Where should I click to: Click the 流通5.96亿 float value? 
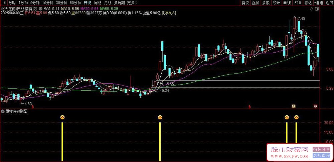tap(151, 13)
